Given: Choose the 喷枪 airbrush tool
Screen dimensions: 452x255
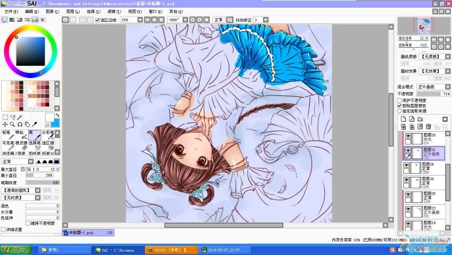Looking at the screenshot, I should pos(21,135).
